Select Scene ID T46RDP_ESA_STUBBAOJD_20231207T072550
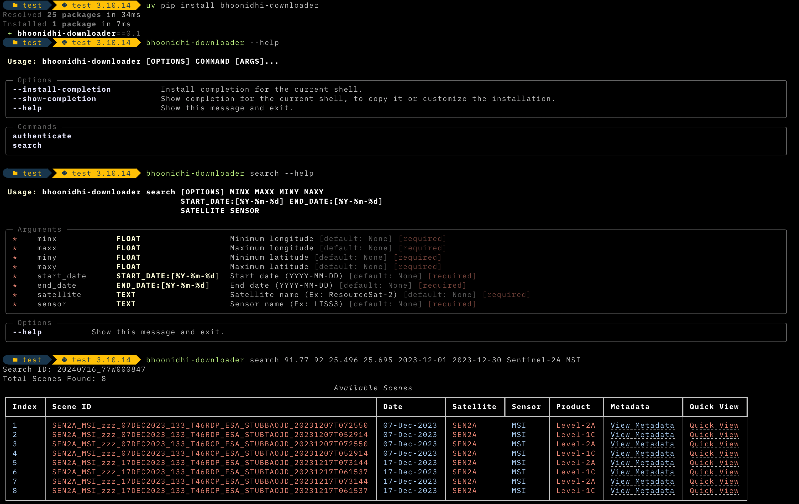 [x=210, y=425]
